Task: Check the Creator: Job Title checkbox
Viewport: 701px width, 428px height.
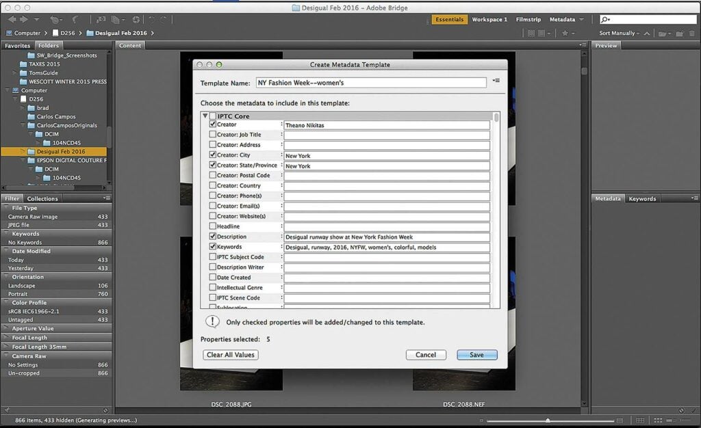Action: pos(213,134)
